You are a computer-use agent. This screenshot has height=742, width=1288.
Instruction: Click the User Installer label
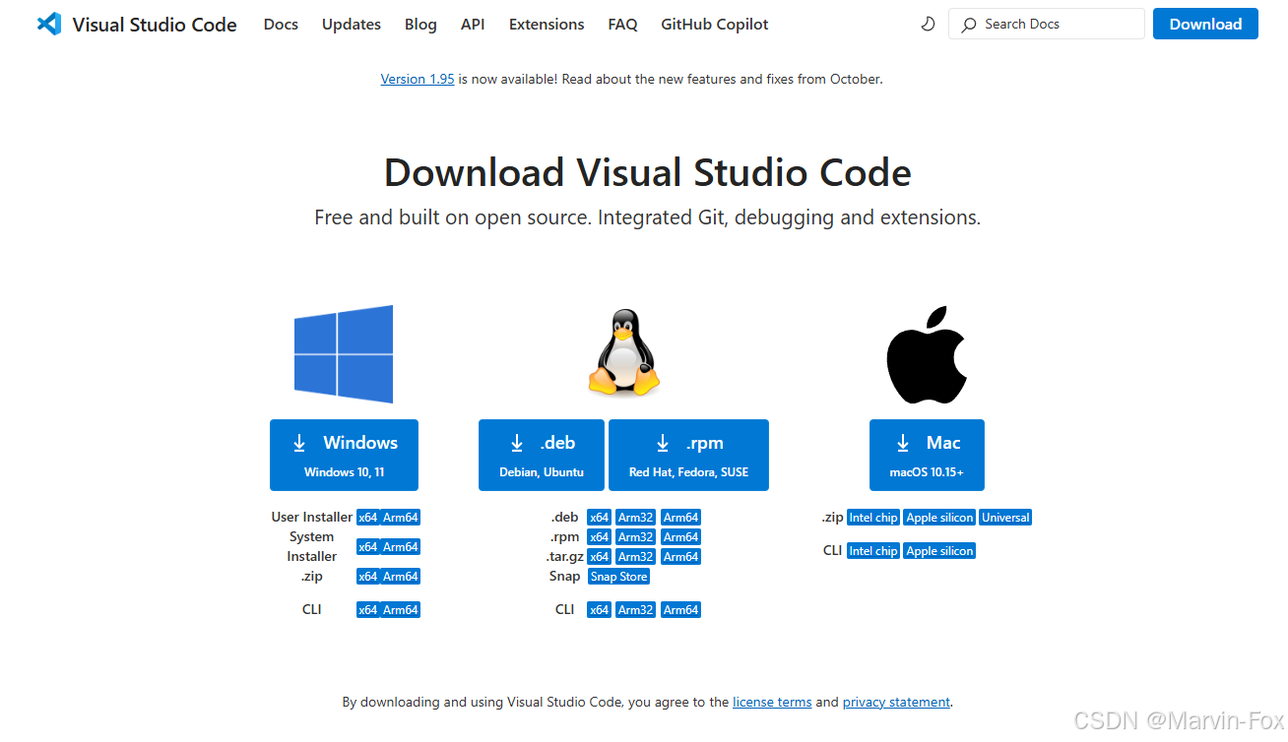click(311, 518)
